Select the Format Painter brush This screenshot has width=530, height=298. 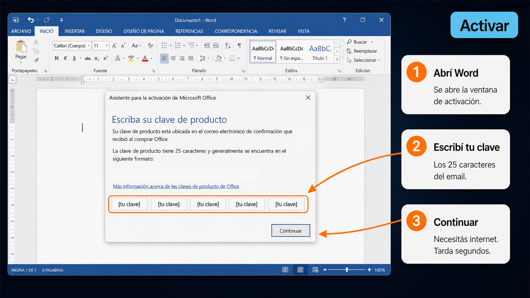tap(36, 60)
